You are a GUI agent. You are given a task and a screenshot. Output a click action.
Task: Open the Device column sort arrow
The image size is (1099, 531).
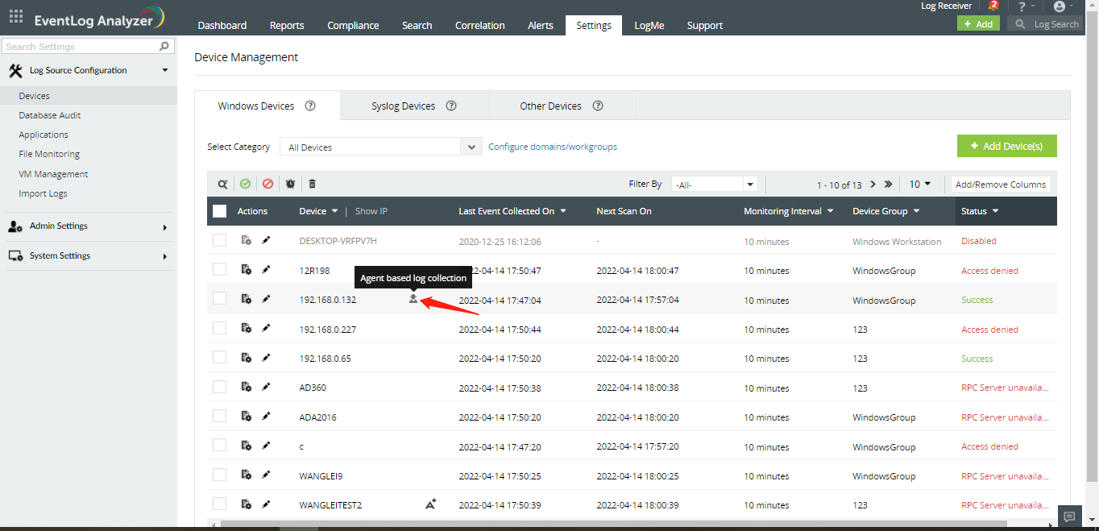tap(334, 211)
